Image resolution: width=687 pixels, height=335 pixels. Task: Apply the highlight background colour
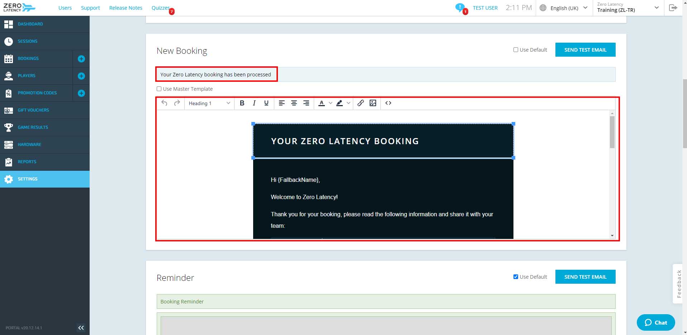tap(340, 103)
